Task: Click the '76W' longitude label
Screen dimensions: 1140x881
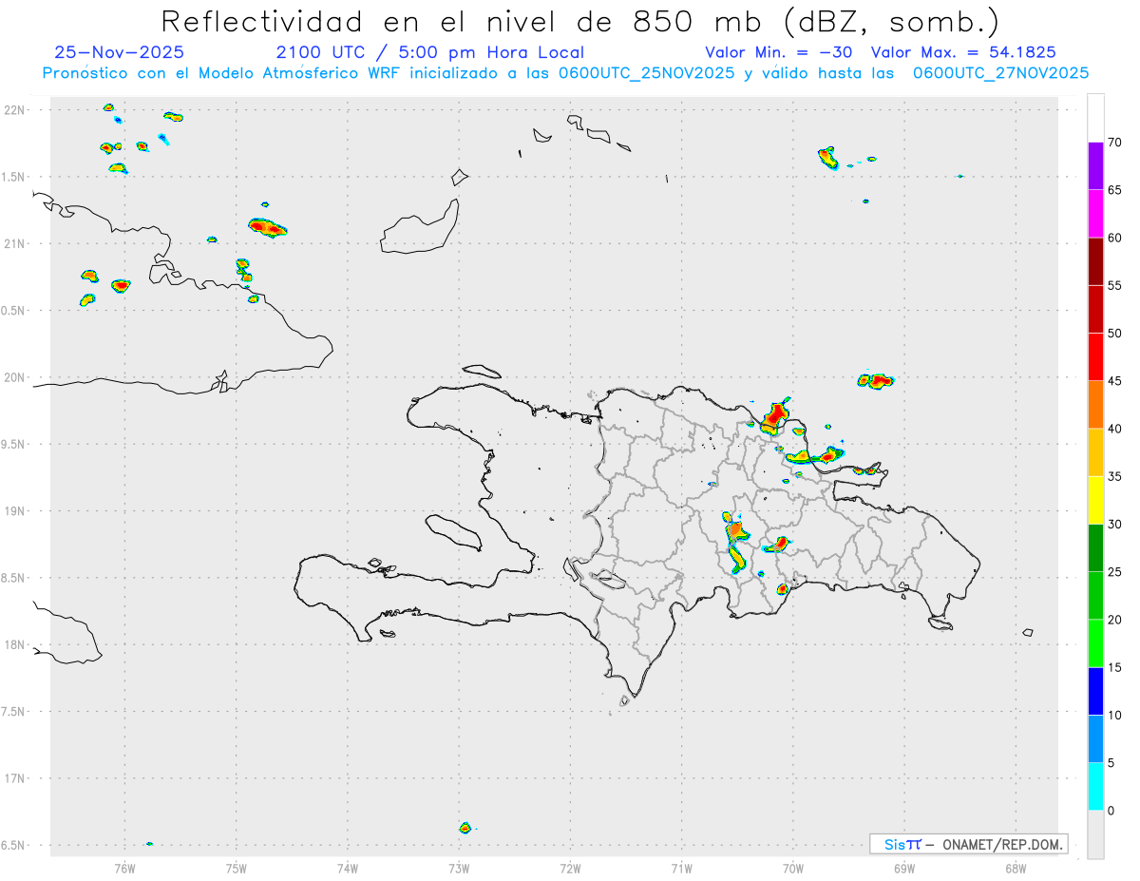Action: coord(124,868)
